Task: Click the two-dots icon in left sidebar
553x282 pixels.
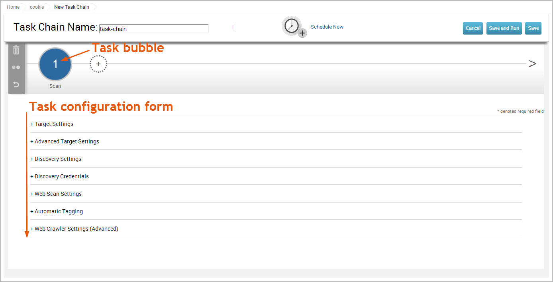Action: [16, 68]
